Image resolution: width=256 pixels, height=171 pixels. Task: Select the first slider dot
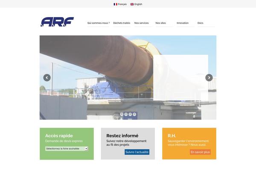click(122, 115)
